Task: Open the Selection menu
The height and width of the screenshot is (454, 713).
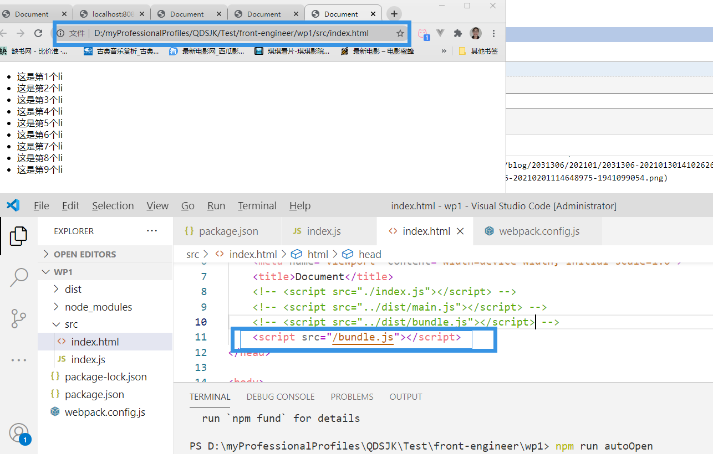Action: coord(113,206)
